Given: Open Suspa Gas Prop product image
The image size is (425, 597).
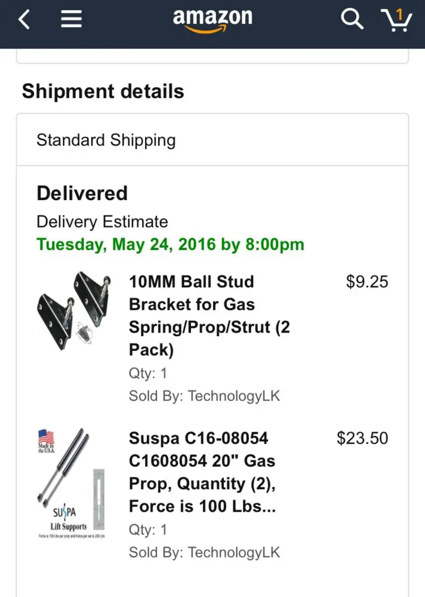Looking at the screenshot, I should 72,483.
